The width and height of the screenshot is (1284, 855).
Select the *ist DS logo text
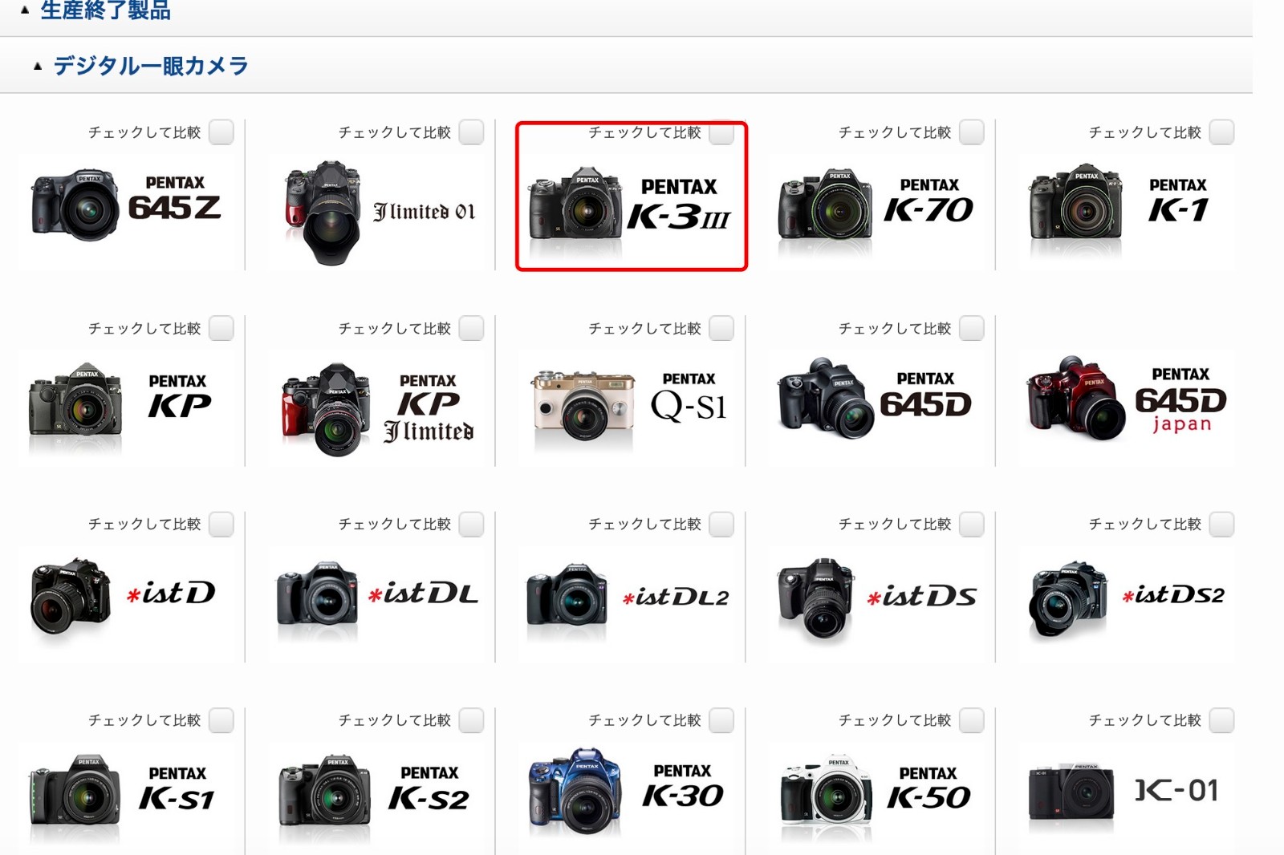[x=921, y=596]
